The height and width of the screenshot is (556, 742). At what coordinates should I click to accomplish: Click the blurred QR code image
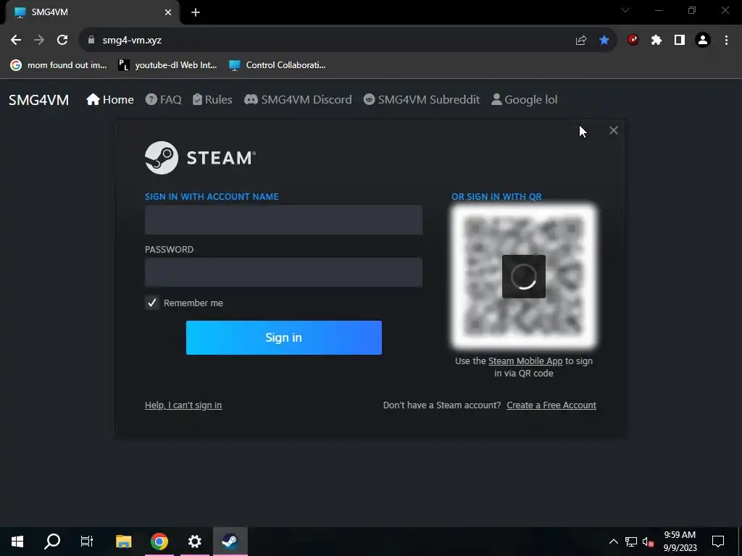pos(523,277)
